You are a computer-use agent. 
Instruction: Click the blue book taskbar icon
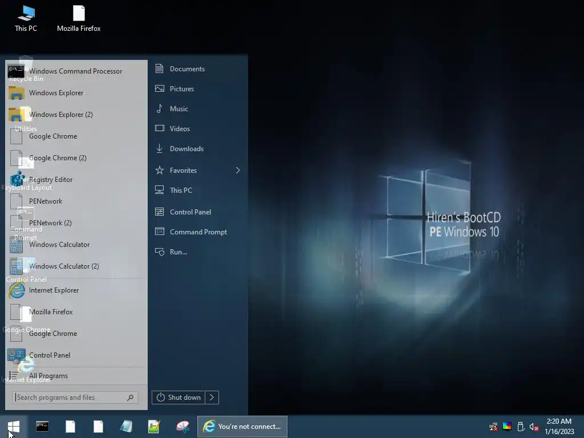point(126,427)
